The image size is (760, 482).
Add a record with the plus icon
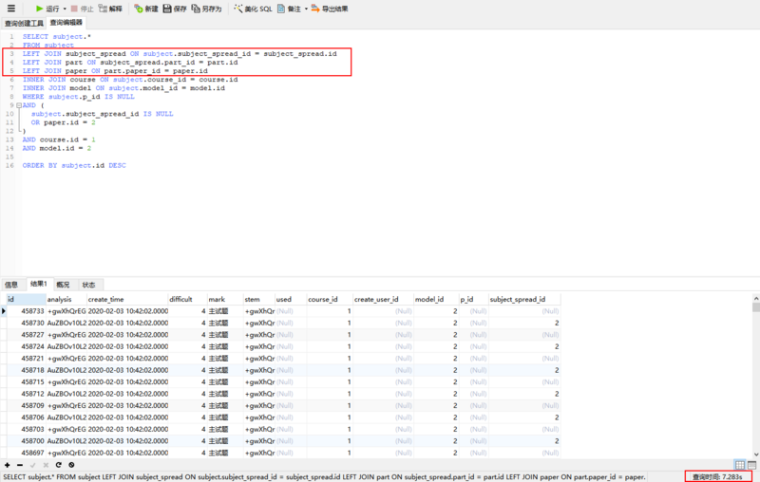pyautogui.click(x=8, y=465)
